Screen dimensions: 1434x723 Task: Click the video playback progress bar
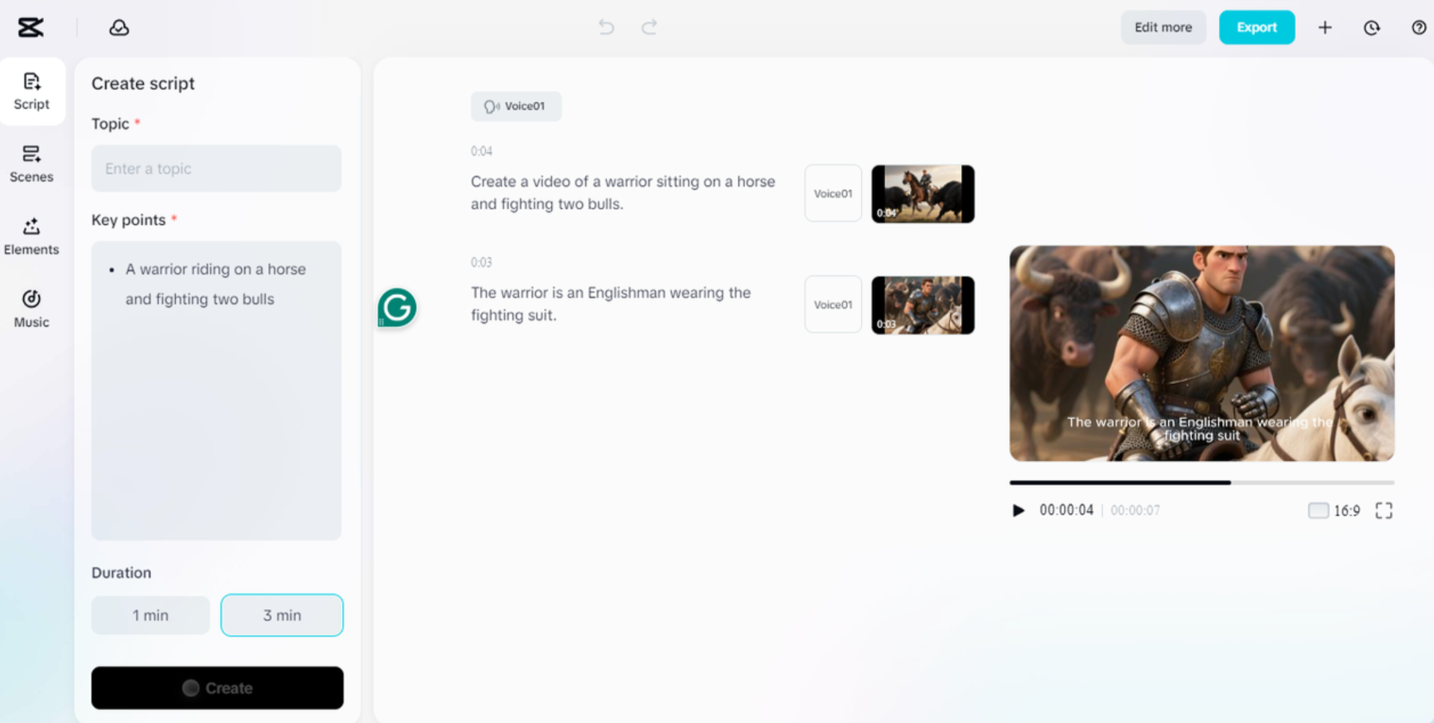tap(1201, 482)
